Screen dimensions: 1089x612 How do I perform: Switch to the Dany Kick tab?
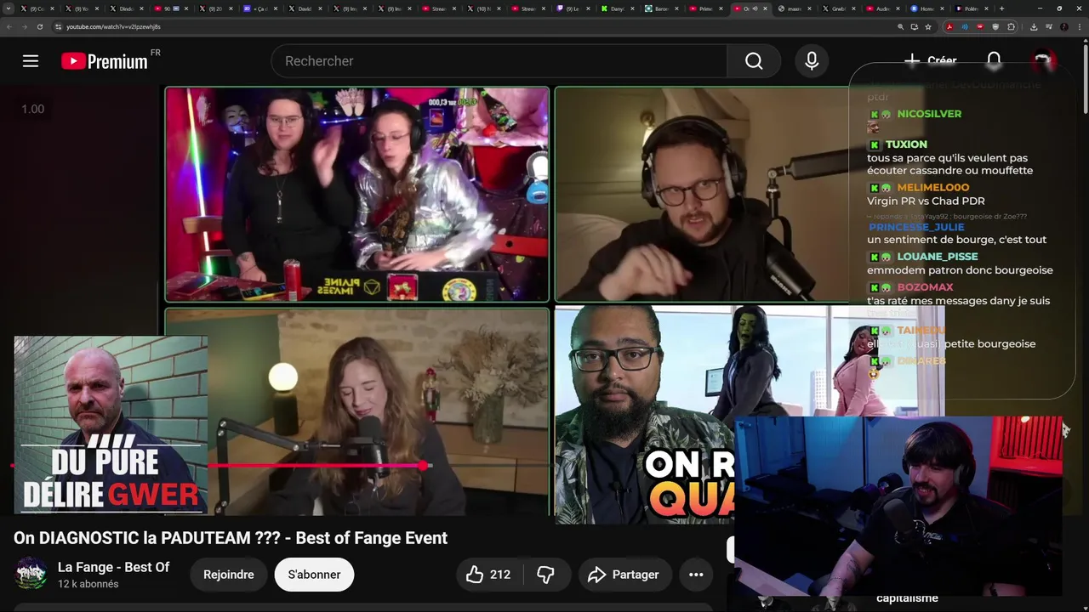[x=616, y=8]
